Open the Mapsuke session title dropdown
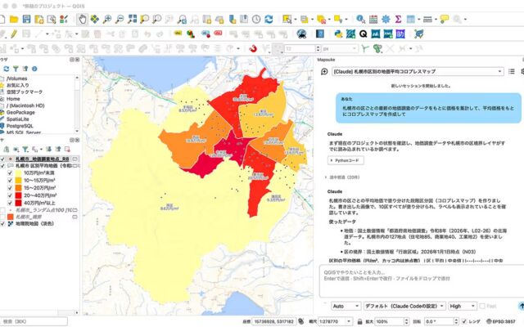 click(418, 71)
